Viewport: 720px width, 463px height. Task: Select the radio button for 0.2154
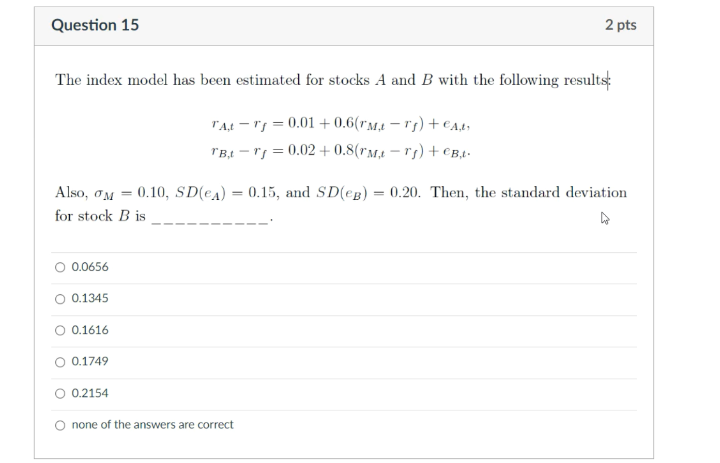[59, 393]
